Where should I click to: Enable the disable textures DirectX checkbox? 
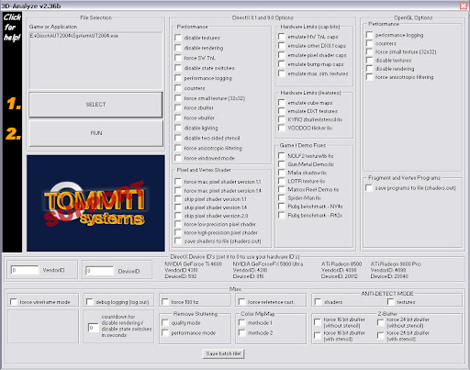click(x=178, y=38)
